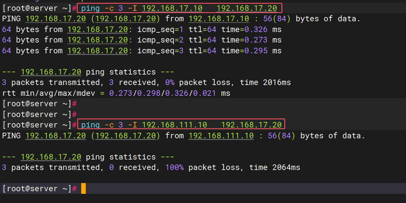Click the ping keyword in the first command
Screen dimensions: 406x203
point(90,8)
